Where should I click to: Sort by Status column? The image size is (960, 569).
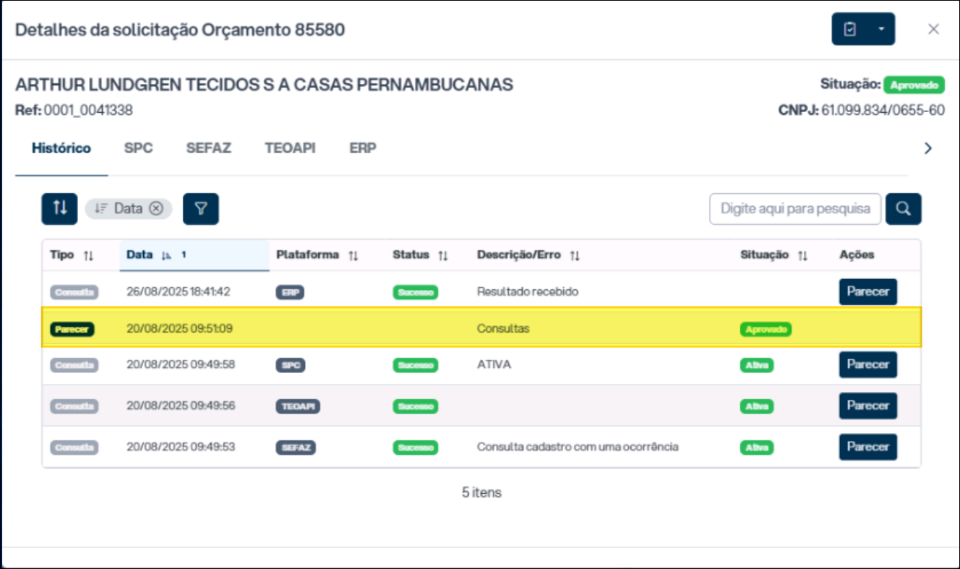pyautogui.click(x=421, y=255)
